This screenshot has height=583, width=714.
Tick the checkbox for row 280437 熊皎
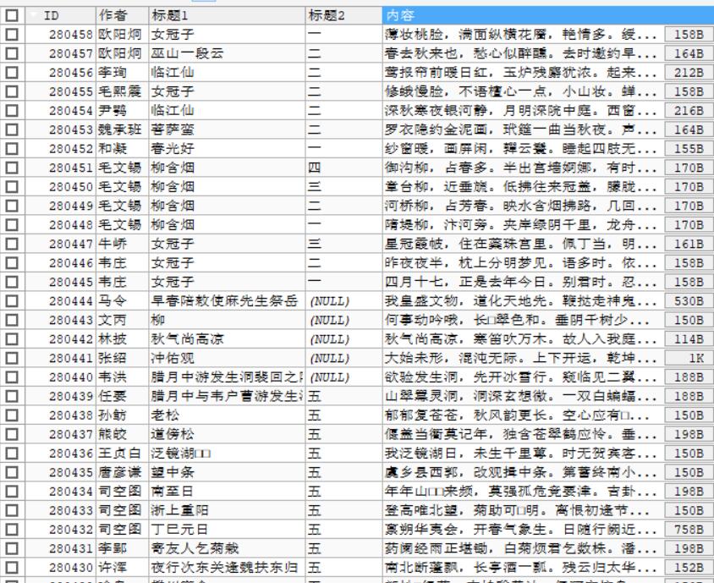(12, 435)
